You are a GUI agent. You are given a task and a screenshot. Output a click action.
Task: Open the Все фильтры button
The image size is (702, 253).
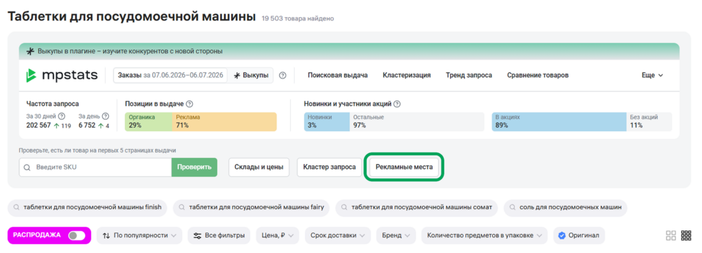point(219,236)
